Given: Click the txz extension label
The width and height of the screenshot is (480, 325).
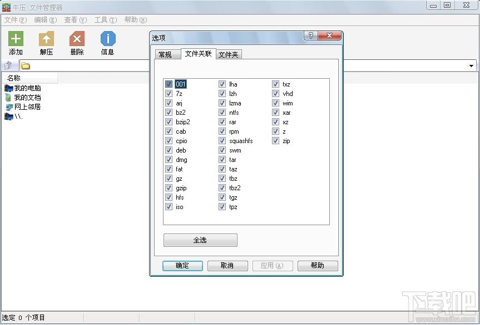Looking at the screenshot, I should tap(286, 84).
